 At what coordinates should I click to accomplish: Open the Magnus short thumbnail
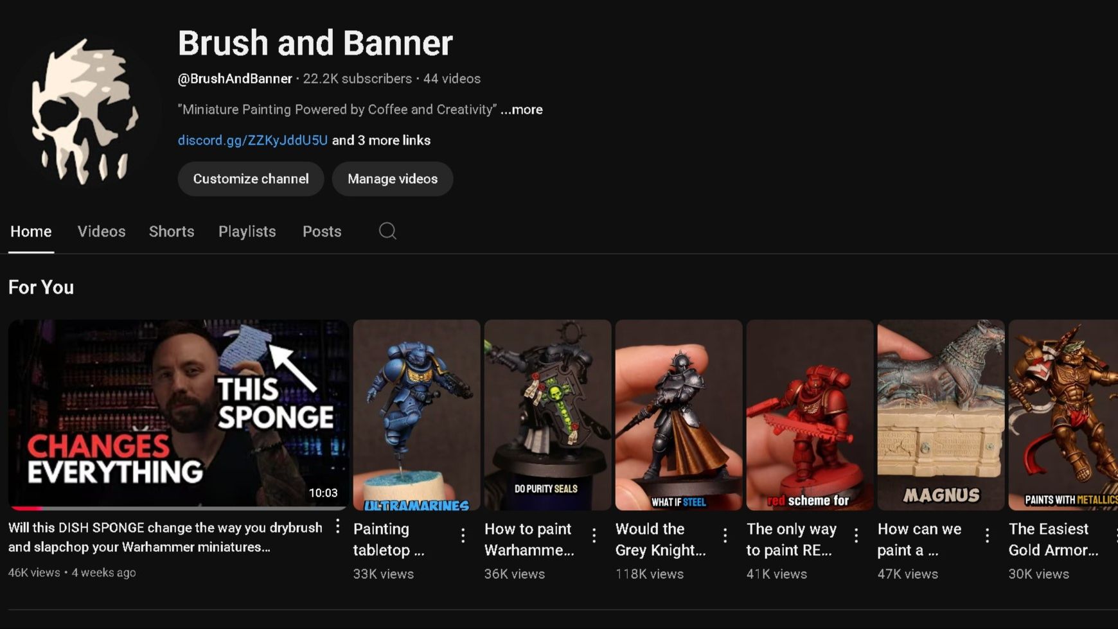[x=941, y=415]
